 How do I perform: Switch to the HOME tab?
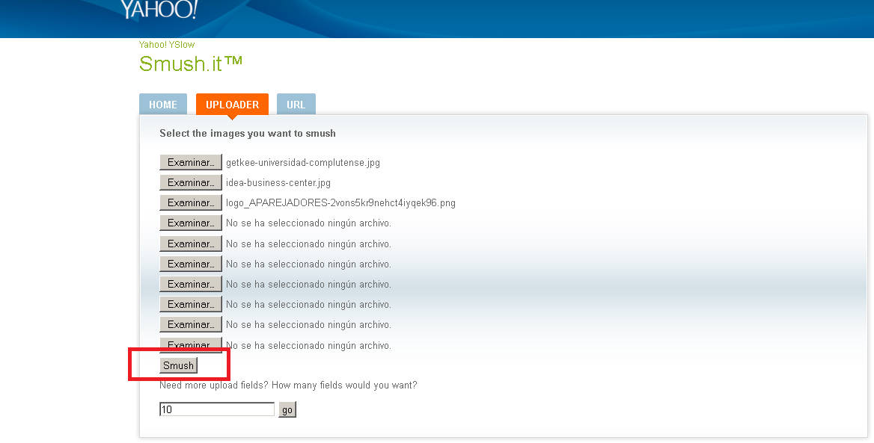click(x=163, y=105)
